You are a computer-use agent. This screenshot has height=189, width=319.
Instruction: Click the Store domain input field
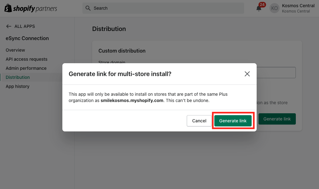pos(276,73)
